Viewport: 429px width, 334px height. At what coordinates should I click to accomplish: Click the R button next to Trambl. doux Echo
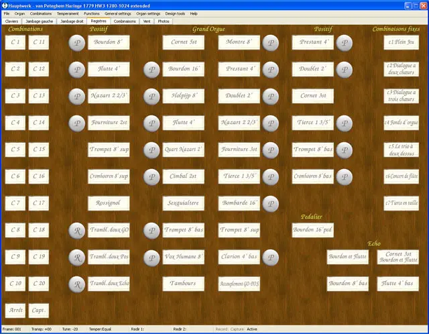(78, 284)
